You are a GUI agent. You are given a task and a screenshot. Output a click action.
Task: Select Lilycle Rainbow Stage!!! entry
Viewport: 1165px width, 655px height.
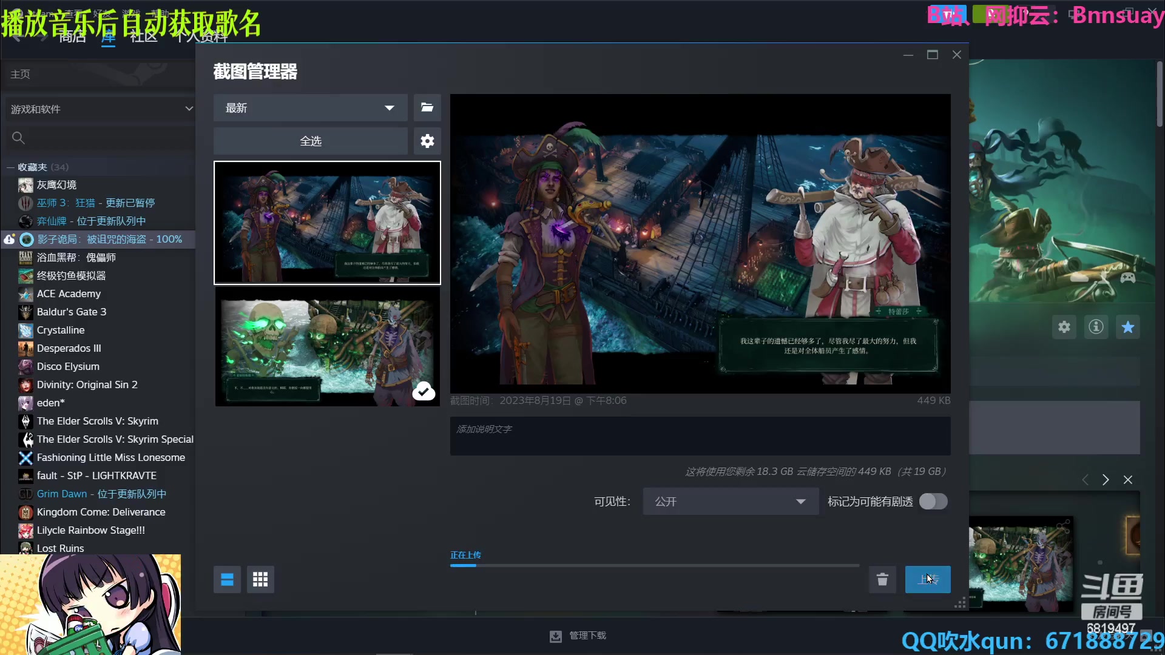coord(90,530)
